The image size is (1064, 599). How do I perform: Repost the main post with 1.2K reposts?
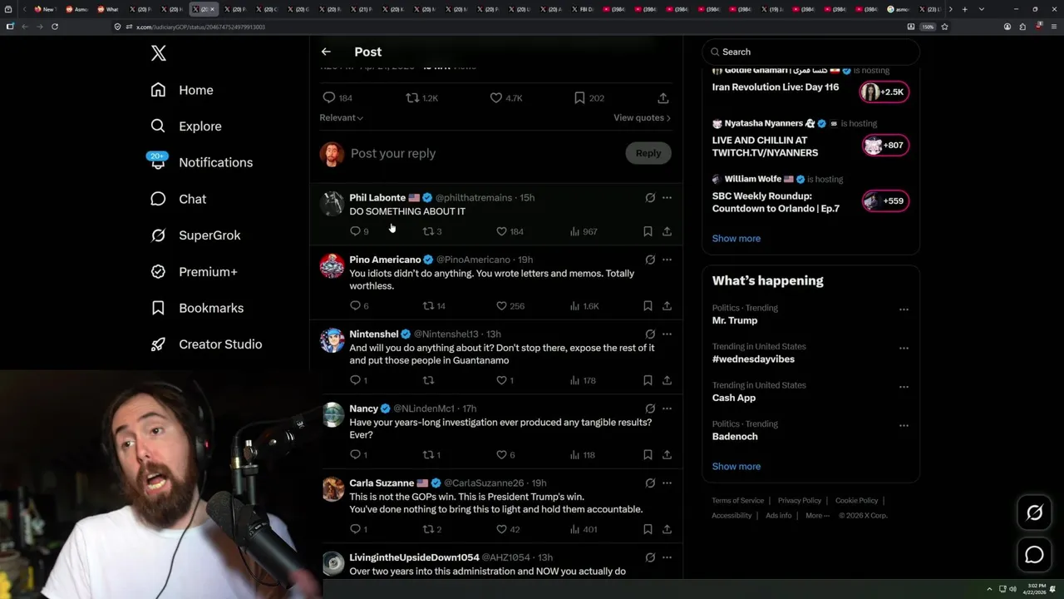412,98
